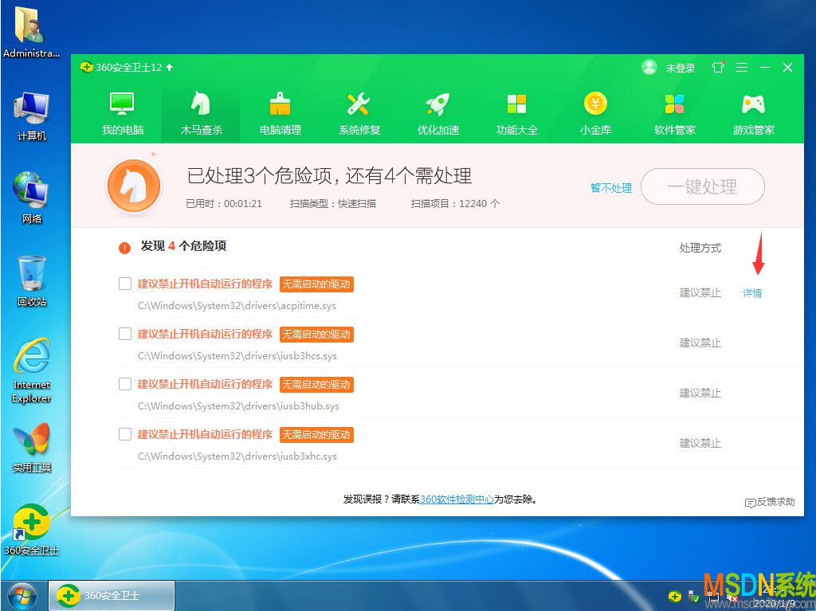This screenshot has height=611, width=816.
Task: Open the main menu hamburger icon
Action: pos(742,67)
